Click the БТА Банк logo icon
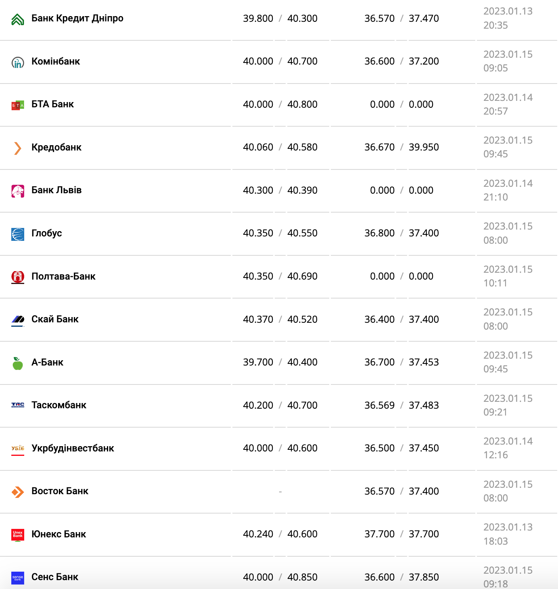558x589 pixels. click(18, 105)
